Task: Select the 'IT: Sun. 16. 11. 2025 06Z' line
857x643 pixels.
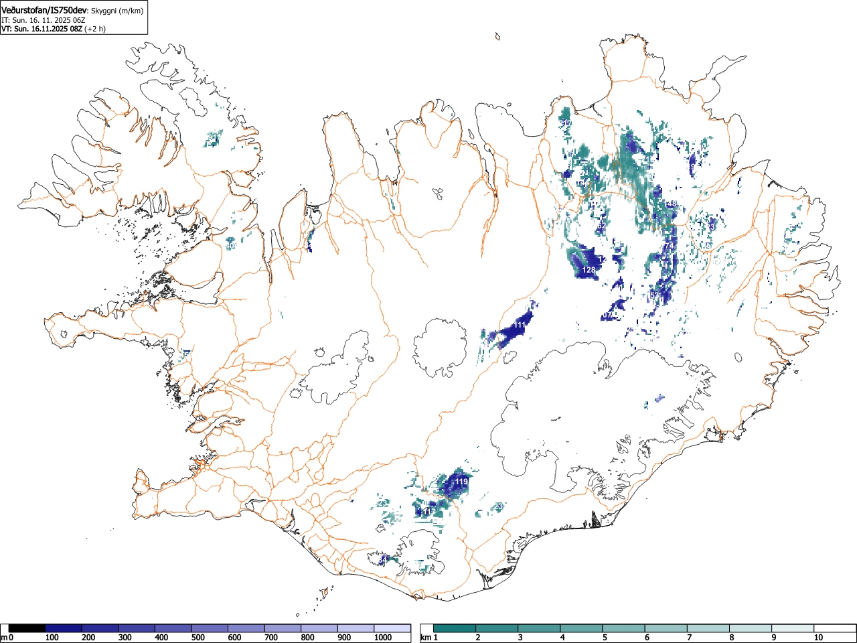Action: [x=43, y=20]
